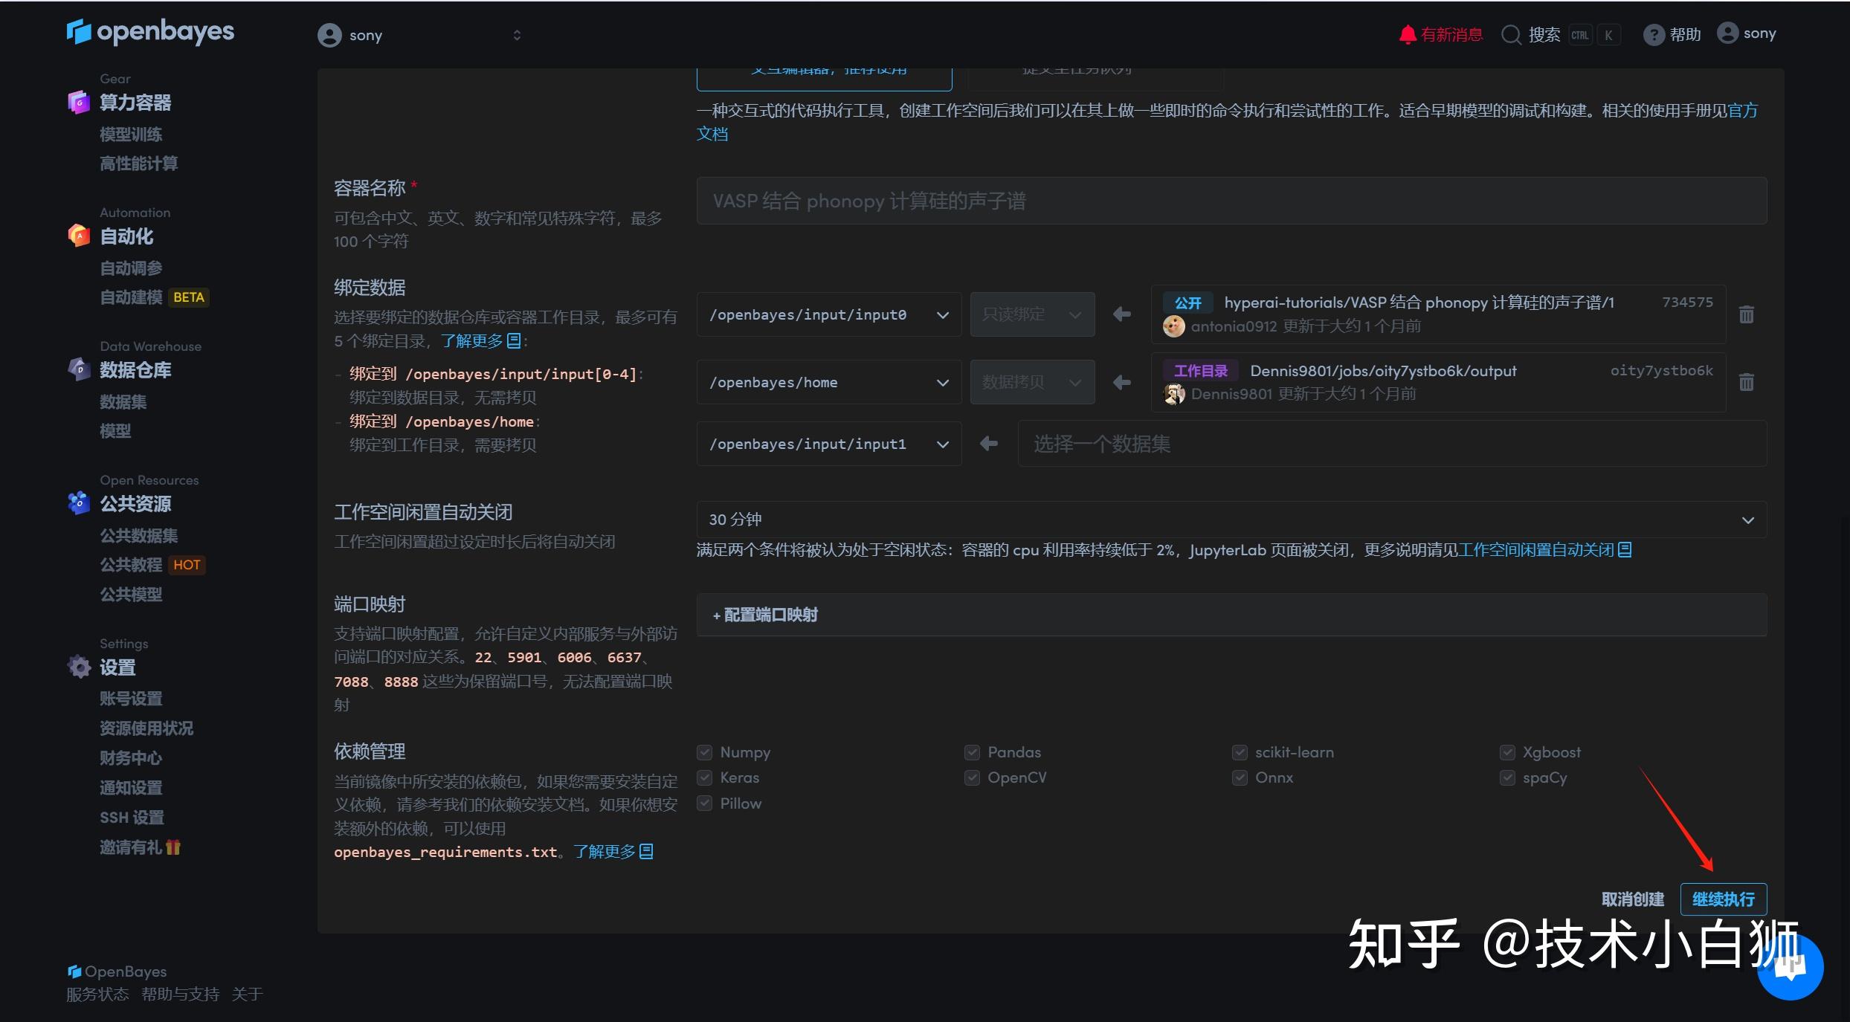
Task: Open the 公共教程 menu item
Action: click(131, 565)
